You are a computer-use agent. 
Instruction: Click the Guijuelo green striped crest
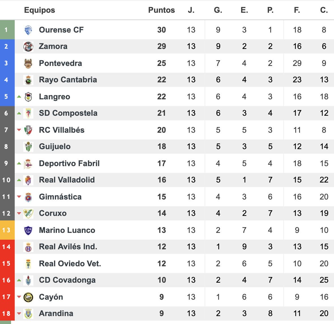point(28,147)
